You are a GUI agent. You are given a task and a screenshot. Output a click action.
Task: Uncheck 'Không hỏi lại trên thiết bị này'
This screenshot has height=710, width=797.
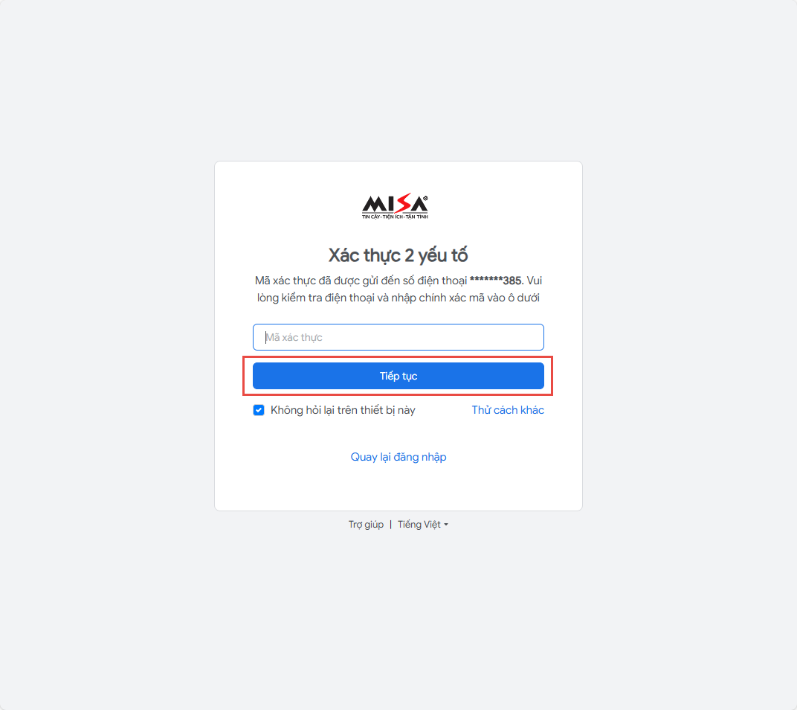click(259, 410)
